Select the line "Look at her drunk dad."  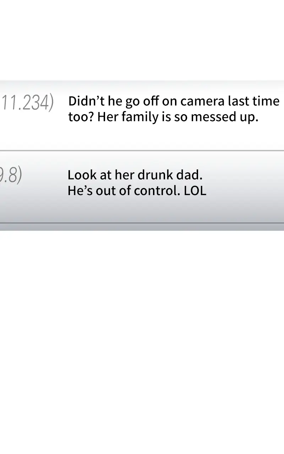click(x=135, y=175)
